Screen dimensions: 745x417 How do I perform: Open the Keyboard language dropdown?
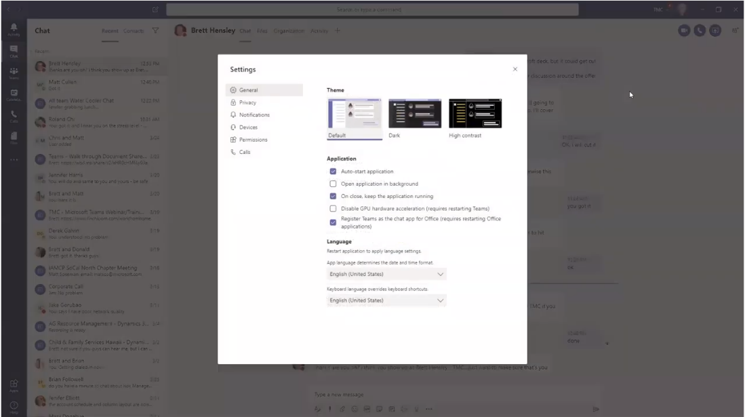pyautogui.click(x=386, y=300)
